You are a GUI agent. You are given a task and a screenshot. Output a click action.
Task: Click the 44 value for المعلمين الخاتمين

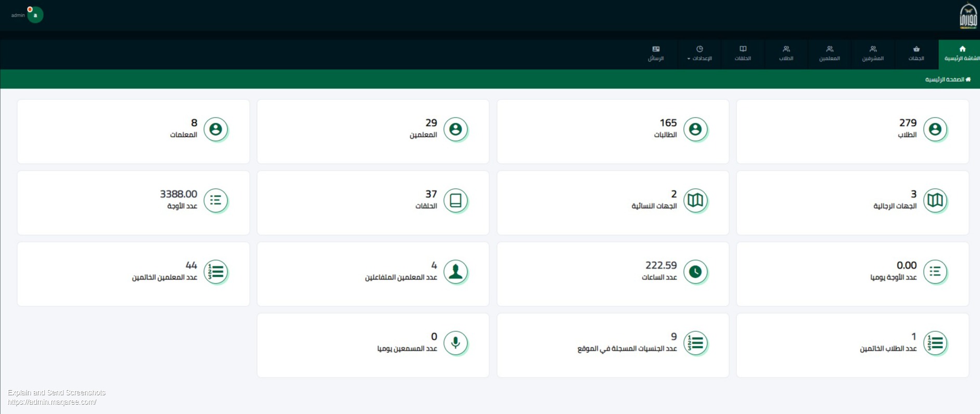click(x=192, y=265)
